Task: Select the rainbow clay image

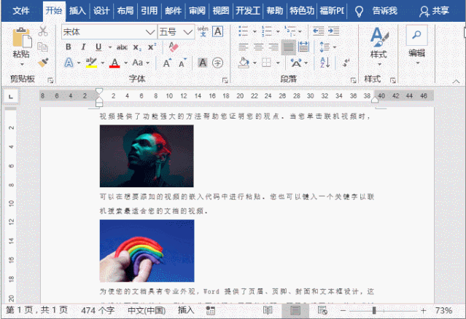Action: click(x=147, y=251)
